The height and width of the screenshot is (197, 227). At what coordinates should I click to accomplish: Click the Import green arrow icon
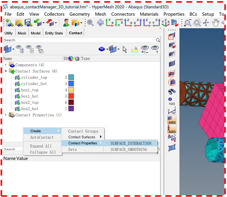[38, 23]
